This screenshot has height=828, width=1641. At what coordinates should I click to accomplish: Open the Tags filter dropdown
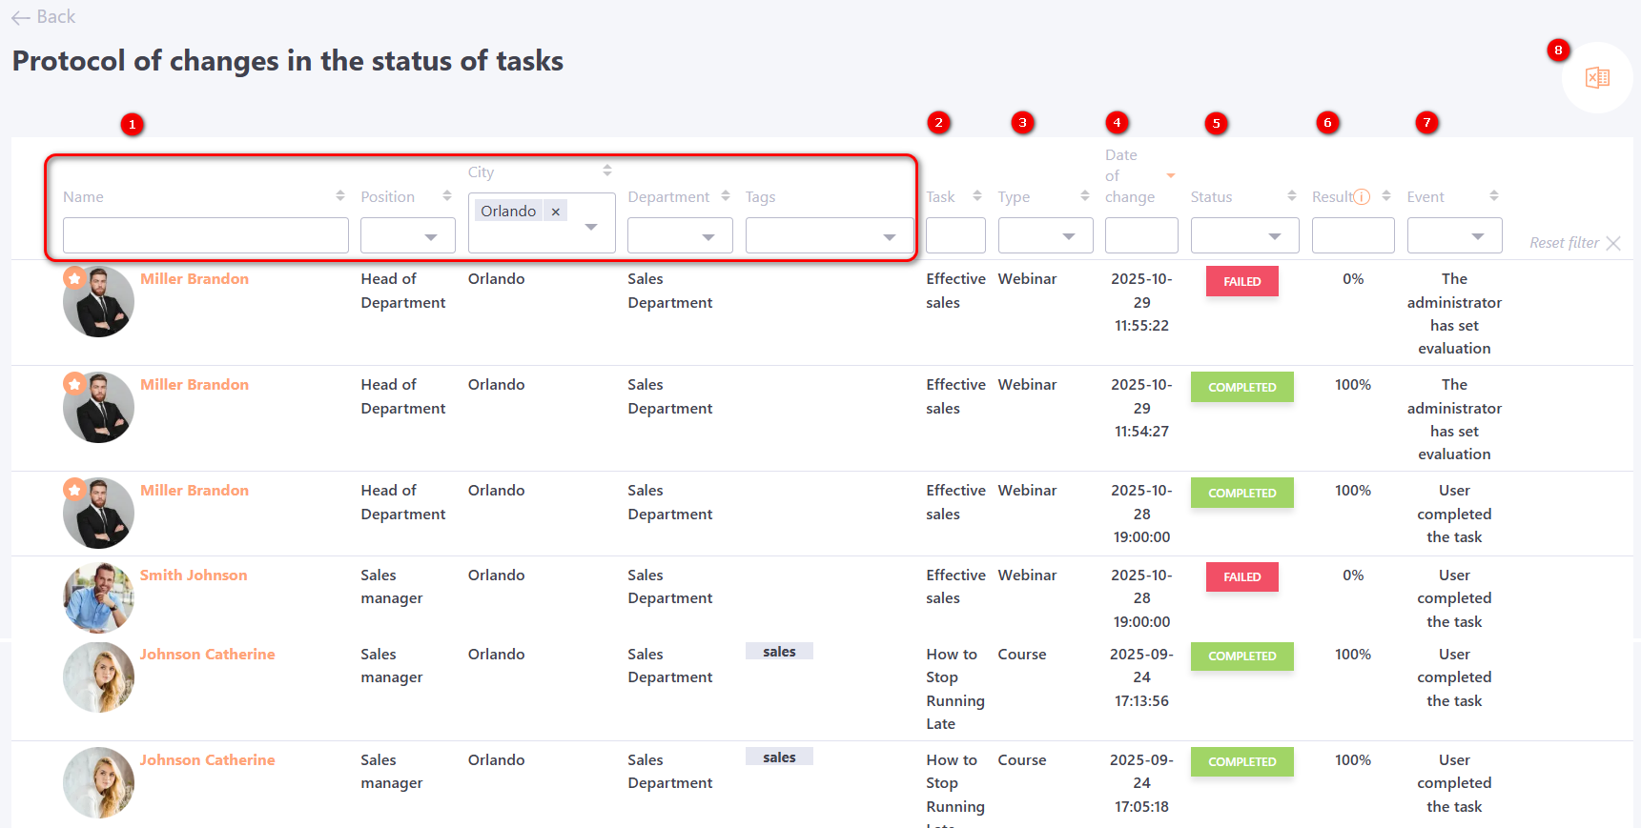(829, 236)
